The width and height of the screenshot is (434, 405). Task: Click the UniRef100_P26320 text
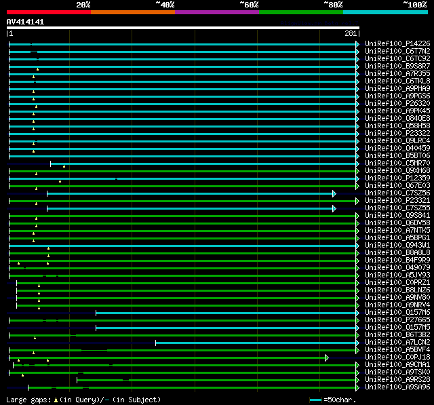pos(397,104)
